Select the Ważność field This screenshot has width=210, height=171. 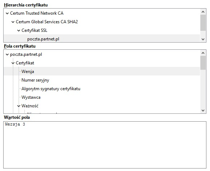coord(30,106)
